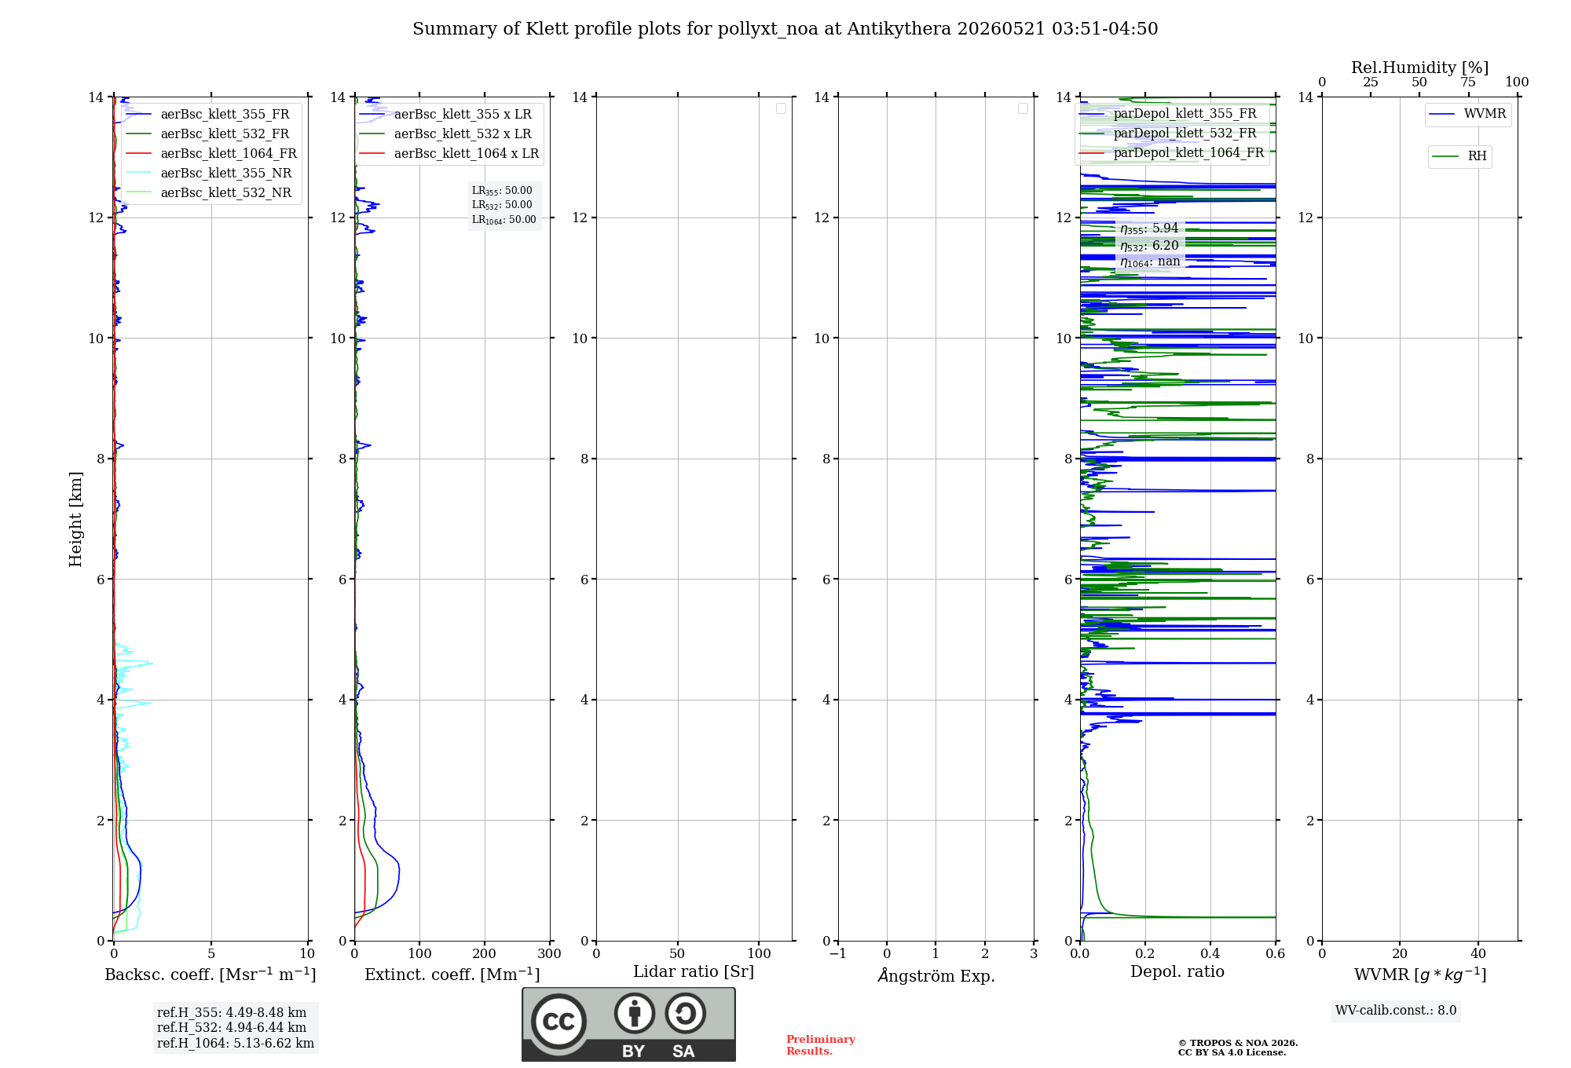
Task: Click the 40 tick on the WVMR axis
Action: 1478,954
